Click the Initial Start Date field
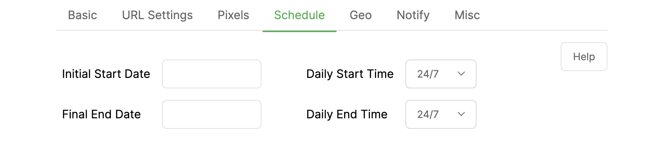Viewport: 660px width, 145px height. [x=212, y=74]
